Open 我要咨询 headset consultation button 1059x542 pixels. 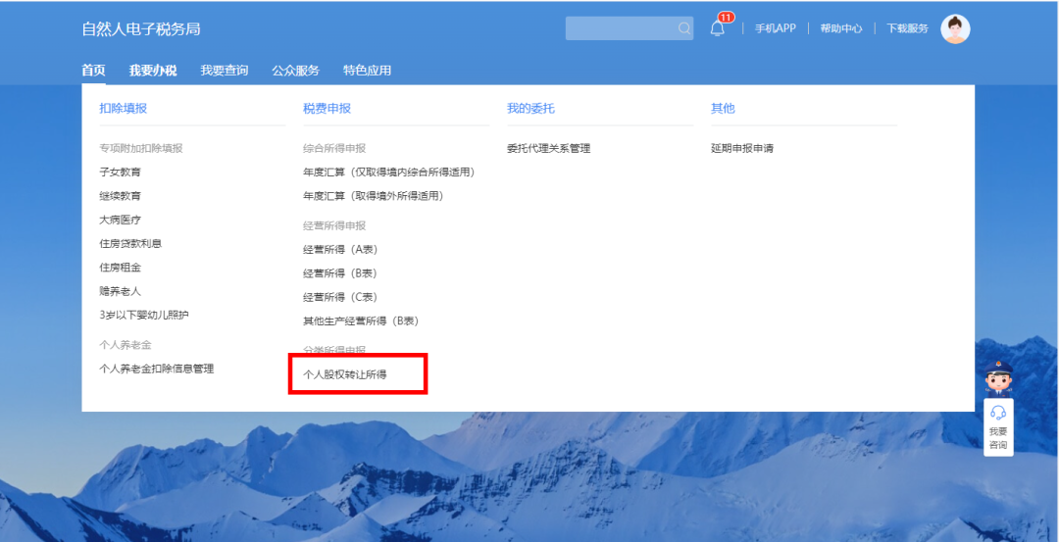[998, 426]
